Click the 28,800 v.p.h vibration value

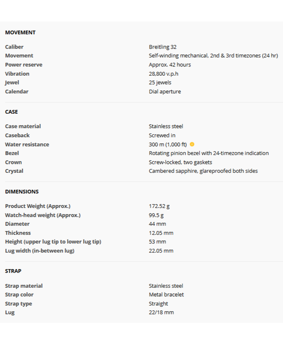pyautogui.click(x=163, y=74)
